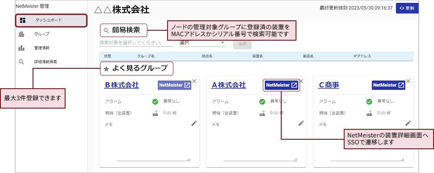Click 異常なし text on C商事 card

(385, 101)
